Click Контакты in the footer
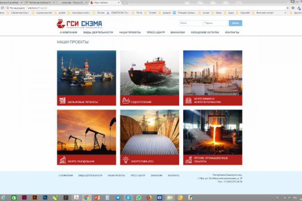The height and width of the screenshot is (201, 302). point(174,175)
